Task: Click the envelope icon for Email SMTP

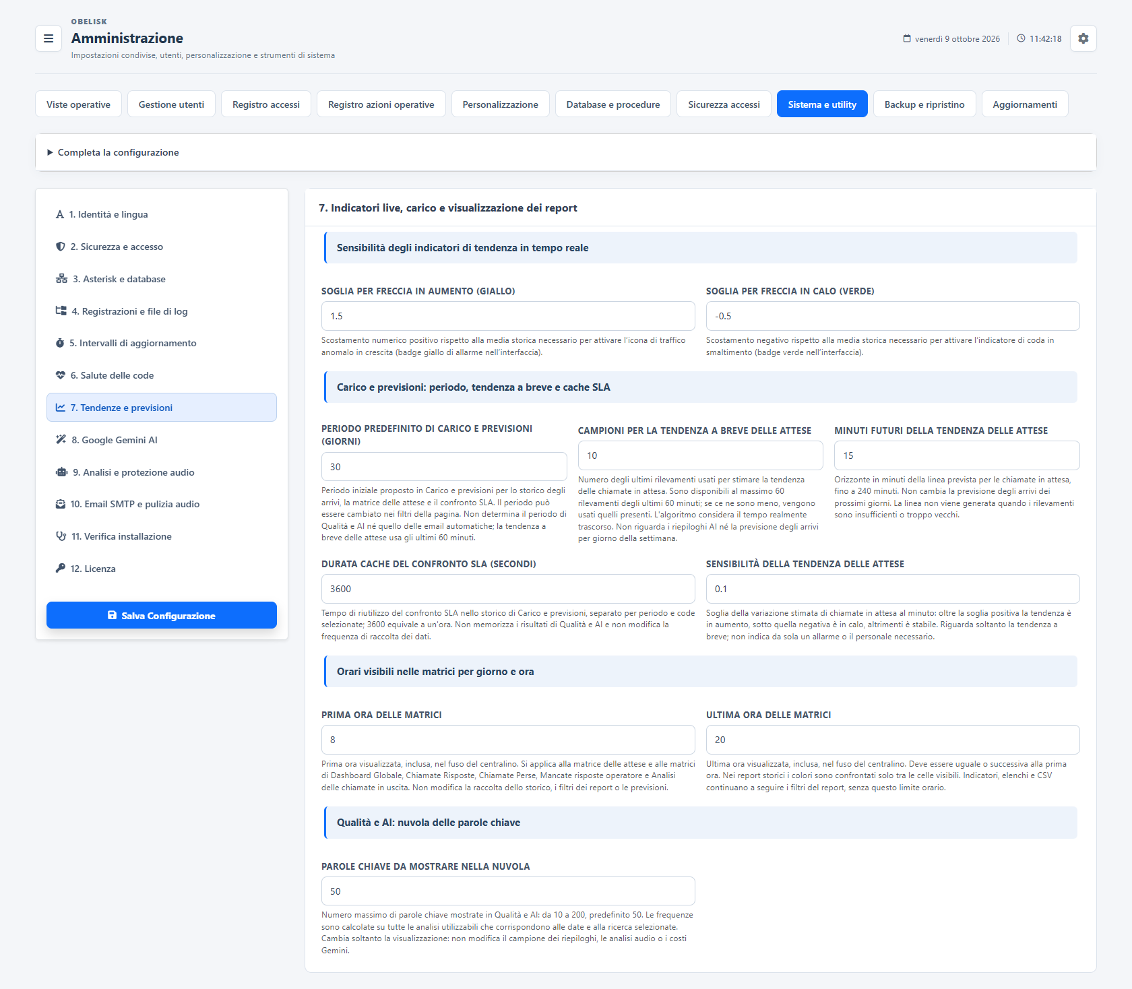Action: coord(61,504)
